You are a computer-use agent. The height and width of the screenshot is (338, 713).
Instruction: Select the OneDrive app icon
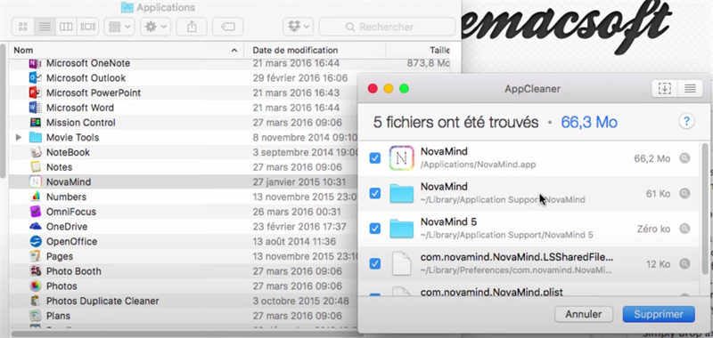[35, 227]
